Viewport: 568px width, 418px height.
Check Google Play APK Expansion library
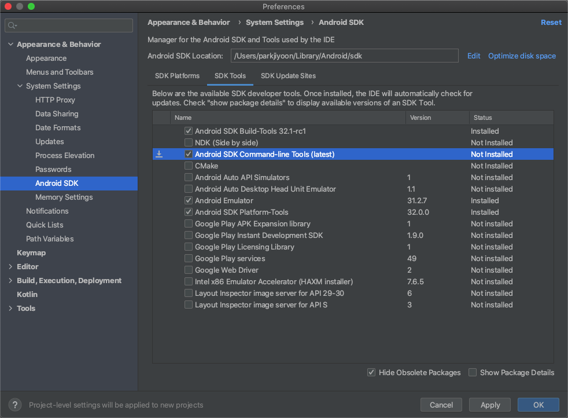tap(189, 223)
